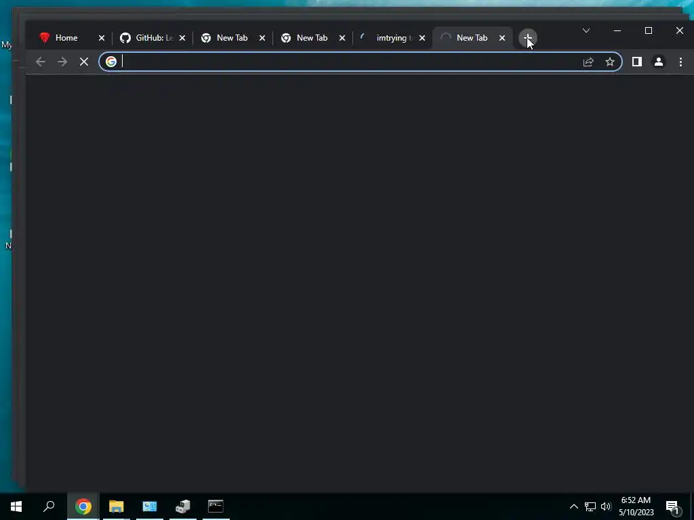This screenshot has height=520, width=694.
Task: Open Command Prompt from taskbar
Action: tap(216, 506)
